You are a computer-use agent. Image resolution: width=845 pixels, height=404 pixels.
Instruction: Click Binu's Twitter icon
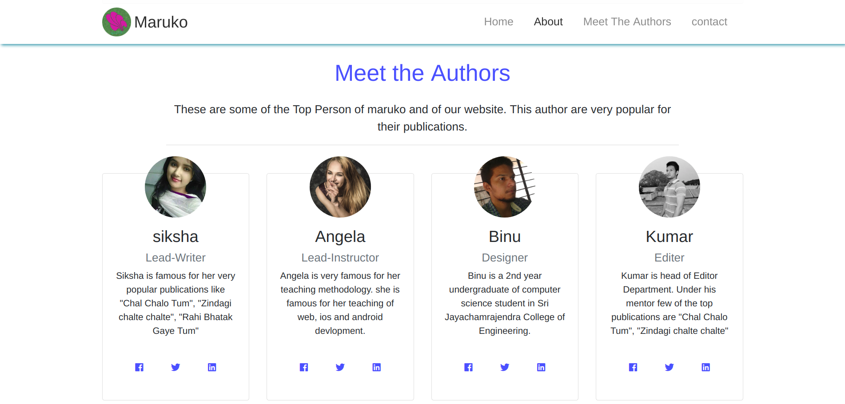[x=505, y=367]
